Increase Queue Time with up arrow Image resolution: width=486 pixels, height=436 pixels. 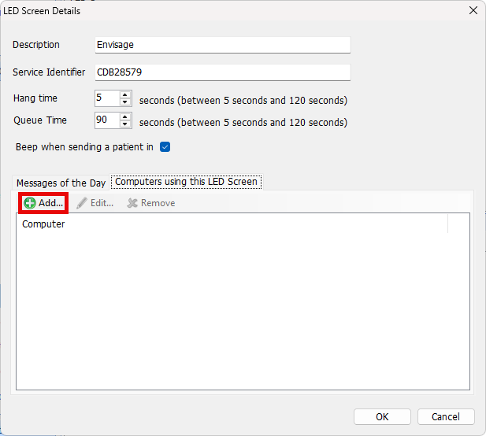click(125, 116)
